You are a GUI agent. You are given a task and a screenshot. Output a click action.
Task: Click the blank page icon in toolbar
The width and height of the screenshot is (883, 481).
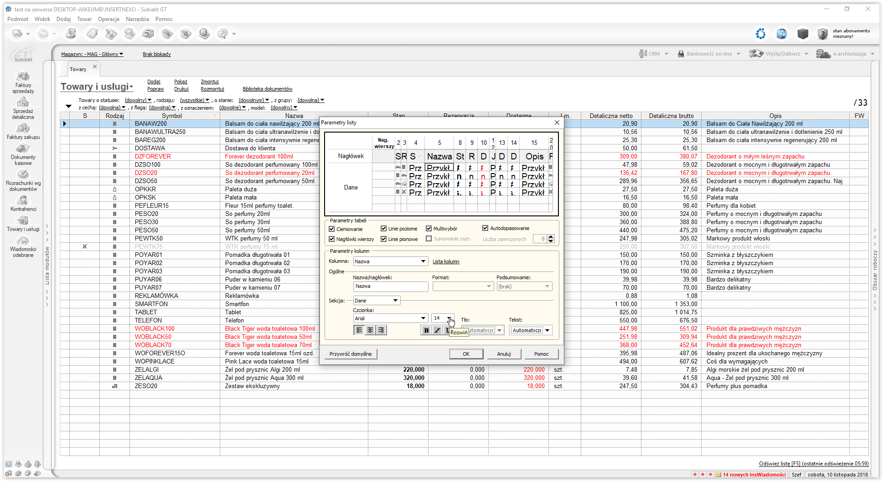tap(92, 33)
